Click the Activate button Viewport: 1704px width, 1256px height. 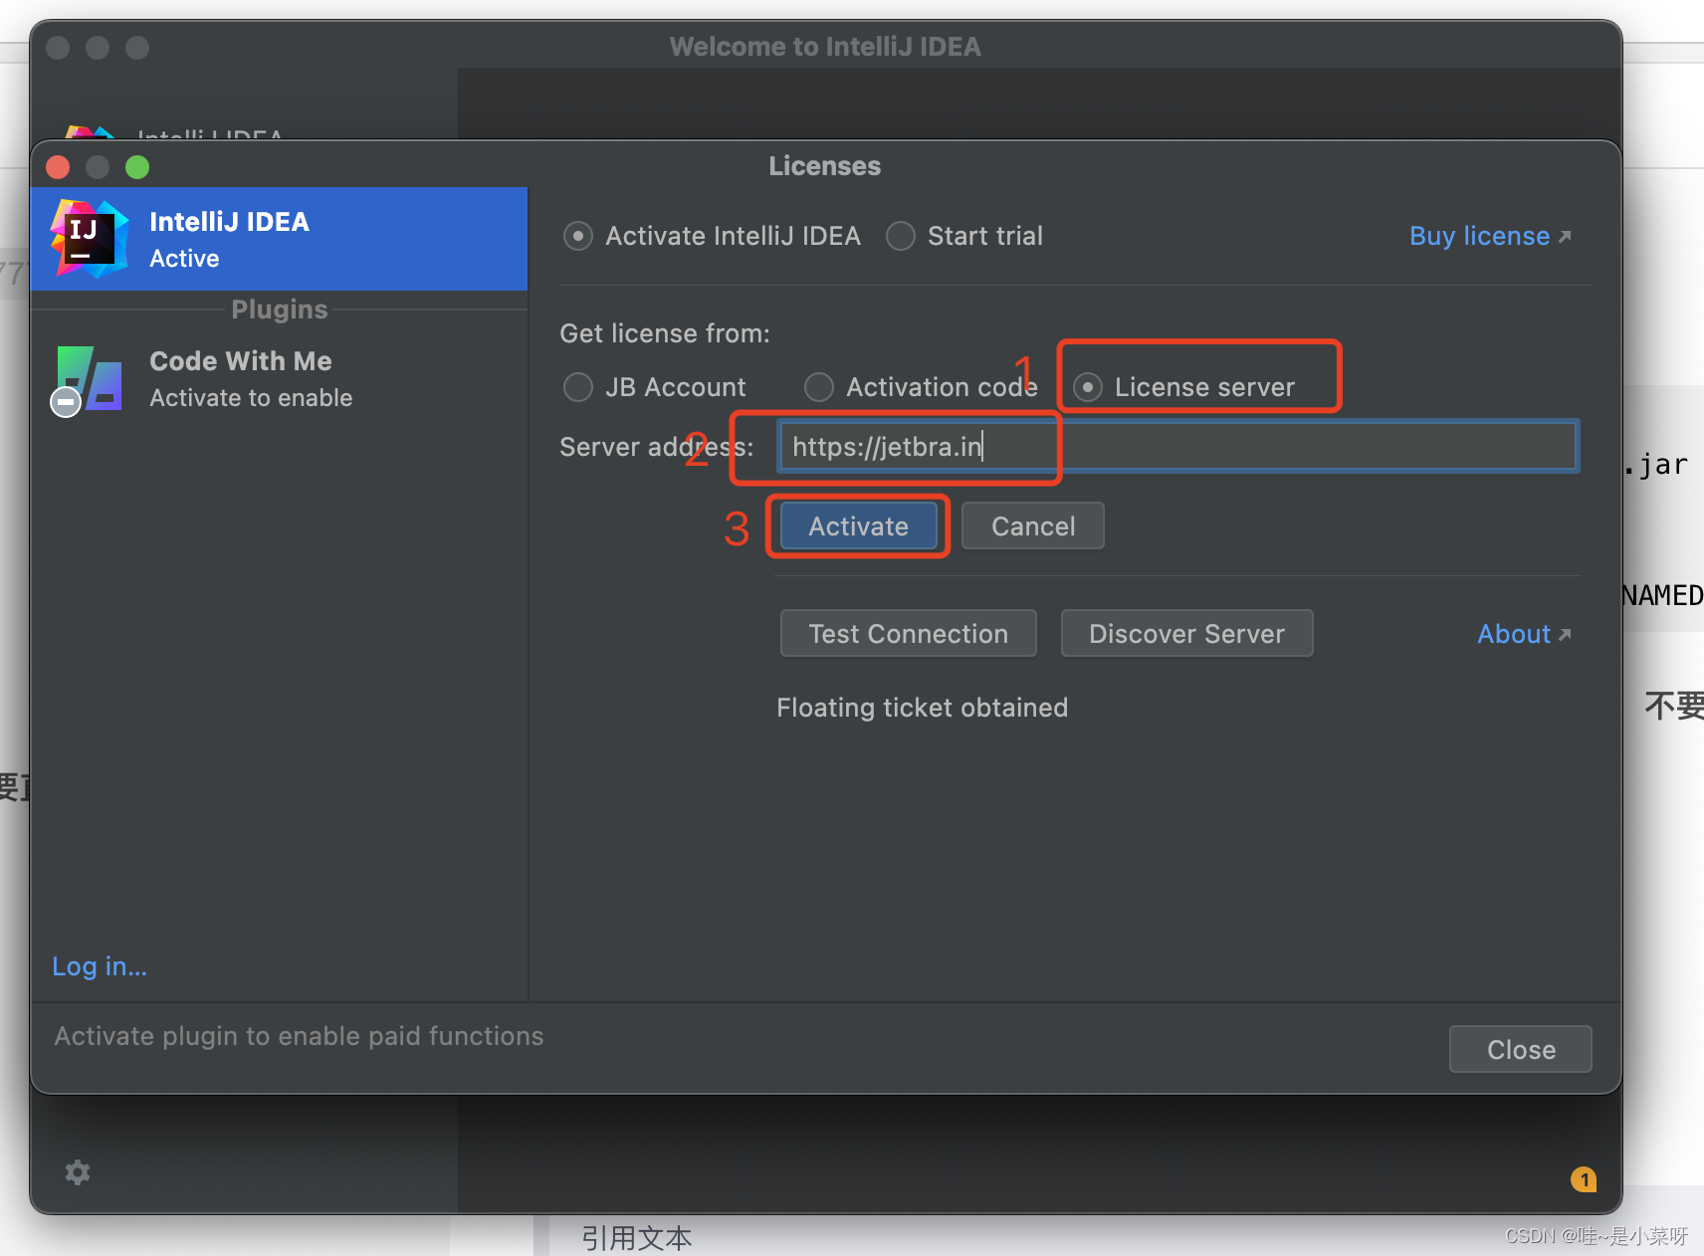click(x=858, y=525)
